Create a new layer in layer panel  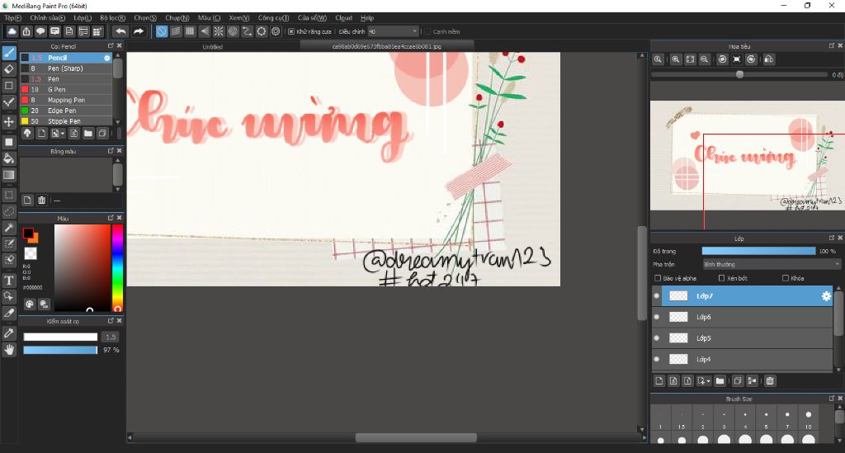[659, 381]
